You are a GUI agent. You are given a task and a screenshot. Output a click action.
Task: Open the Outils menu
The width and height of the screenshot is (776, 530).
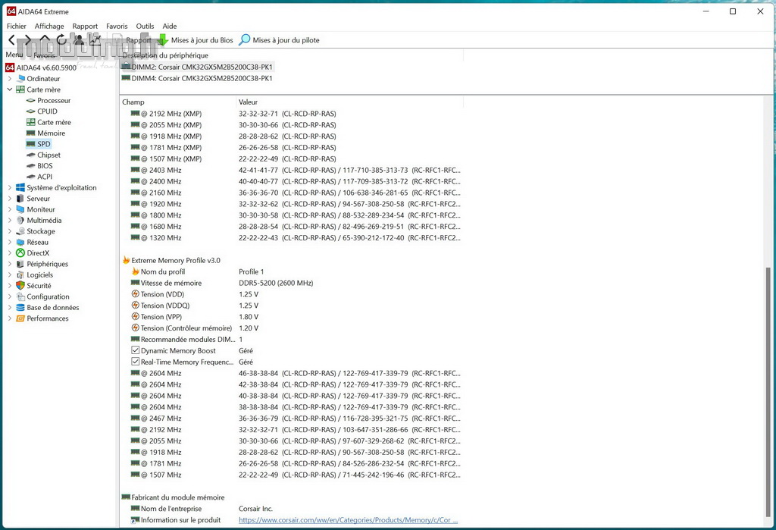click(145, 26)
